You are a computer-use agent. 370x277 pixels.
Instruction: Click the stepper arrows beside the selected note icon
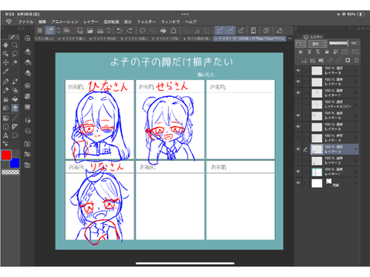tap(59, 31)
